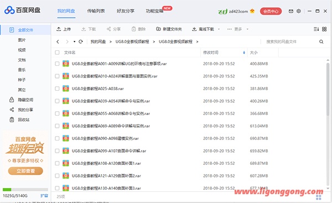
Task: Switch to 我的网盘 tab
Action: click(x=66, y=11)
